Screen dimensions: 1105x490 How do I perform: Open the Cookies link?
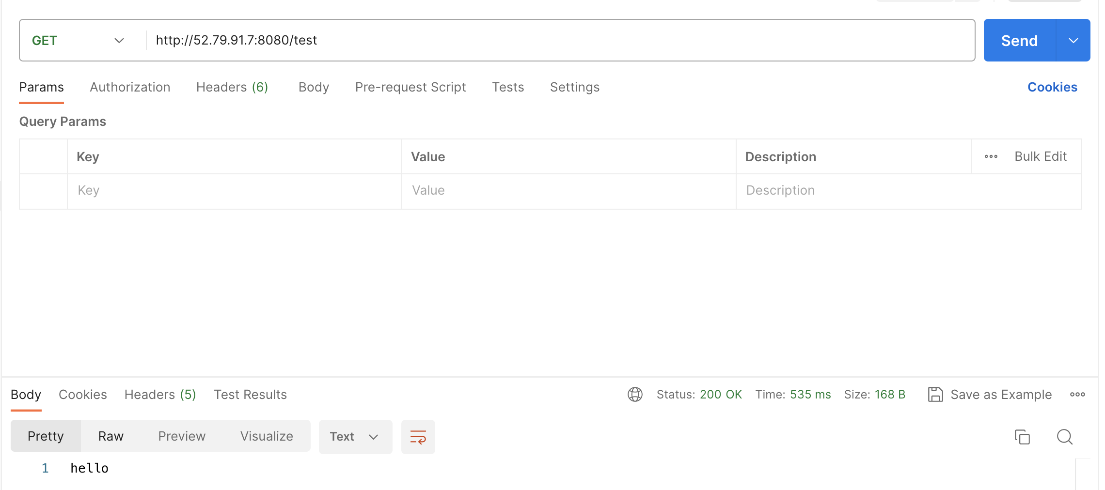click(1052, 87)
